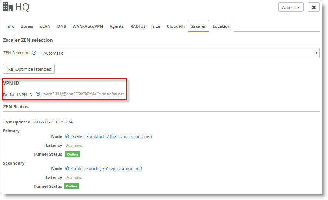
Task: Click the Primary section label
Action: click(11, 131)
